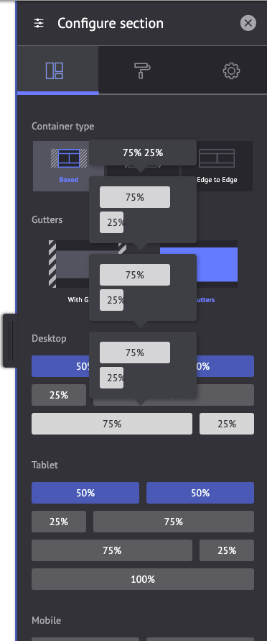
Task: Click the panel collapse handle on left edge
Action: 9,340
